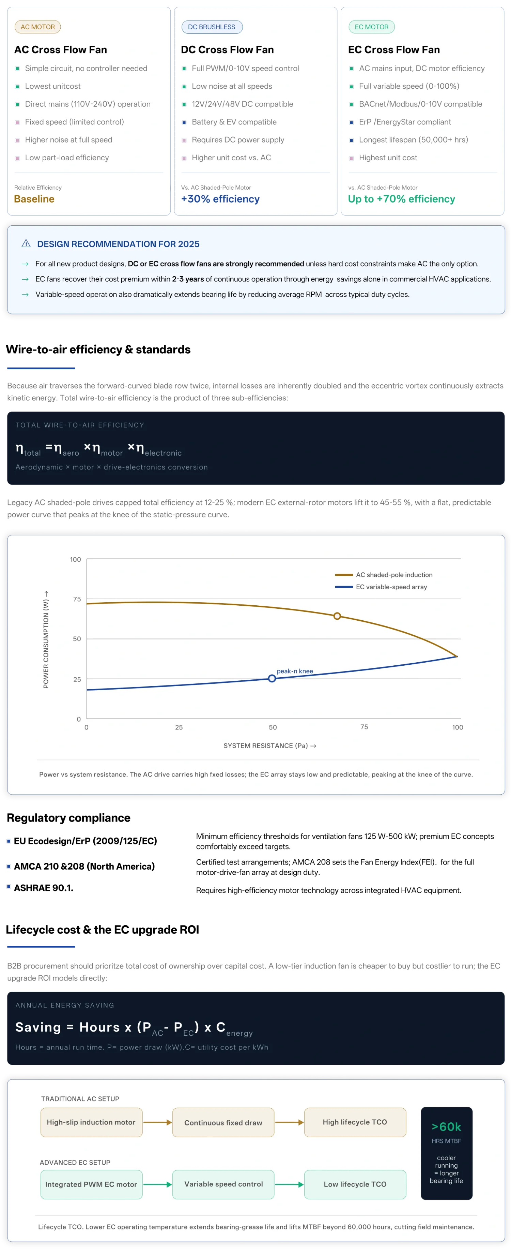This screenshot has height=1255, width=511.
Task: Click the arrow icon before '2-3 years' recommendation
Action: pos(25,279)
